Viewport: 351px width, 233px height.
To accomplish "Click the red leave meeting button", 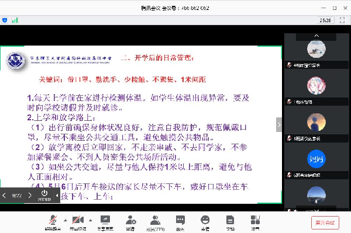I will [x=325, y=222].
